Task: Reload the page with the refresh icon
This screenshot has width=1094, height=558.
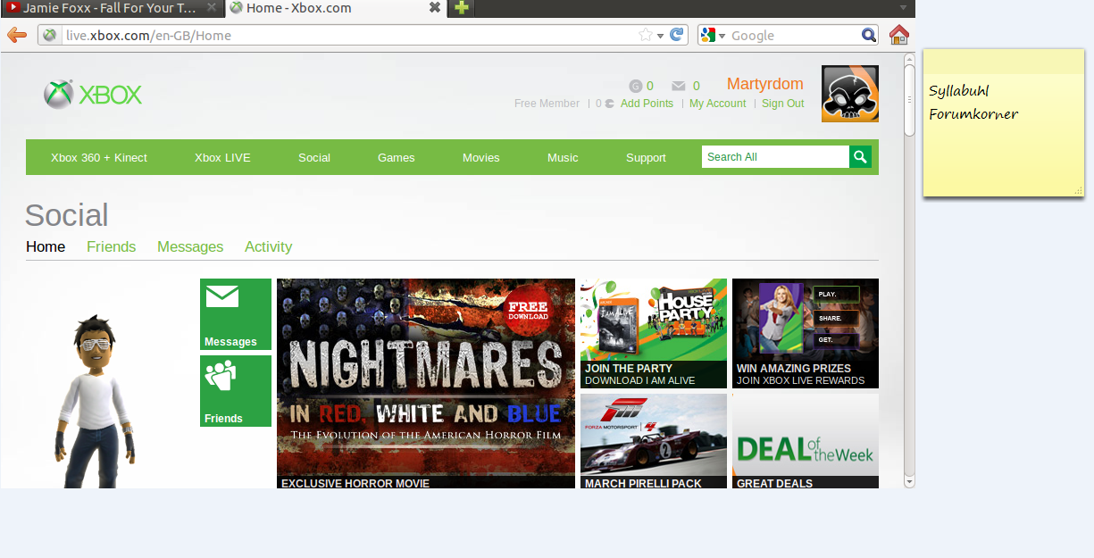Action: point(676,35)
